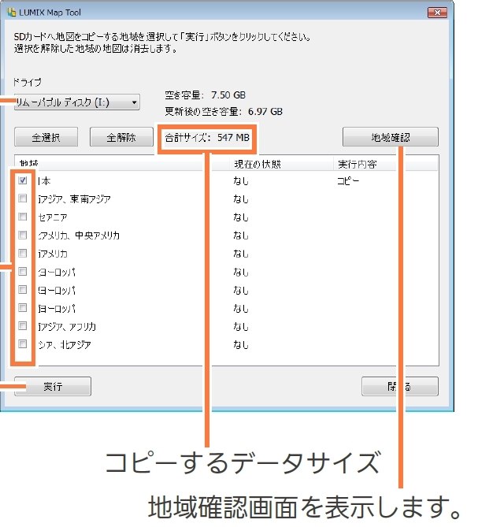Tick the checkbox for シア、北アジア
478x527 pixels.
(x=23, y=343)
